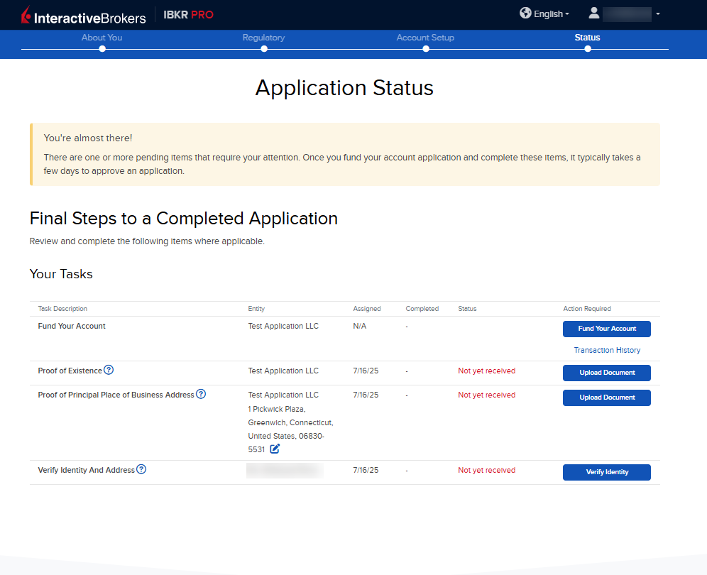
Task: Upload document for Proof of Existence
Action: tap(606, 373)
